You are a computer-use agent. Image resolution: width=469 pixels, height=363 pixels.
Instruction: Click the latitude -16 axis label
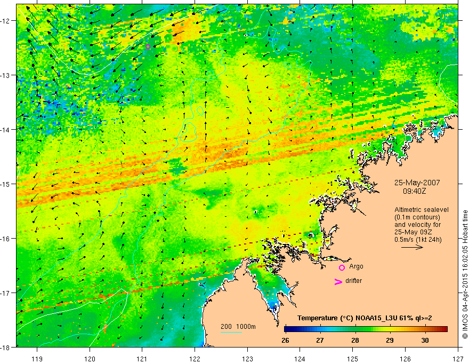pos(5,239)
